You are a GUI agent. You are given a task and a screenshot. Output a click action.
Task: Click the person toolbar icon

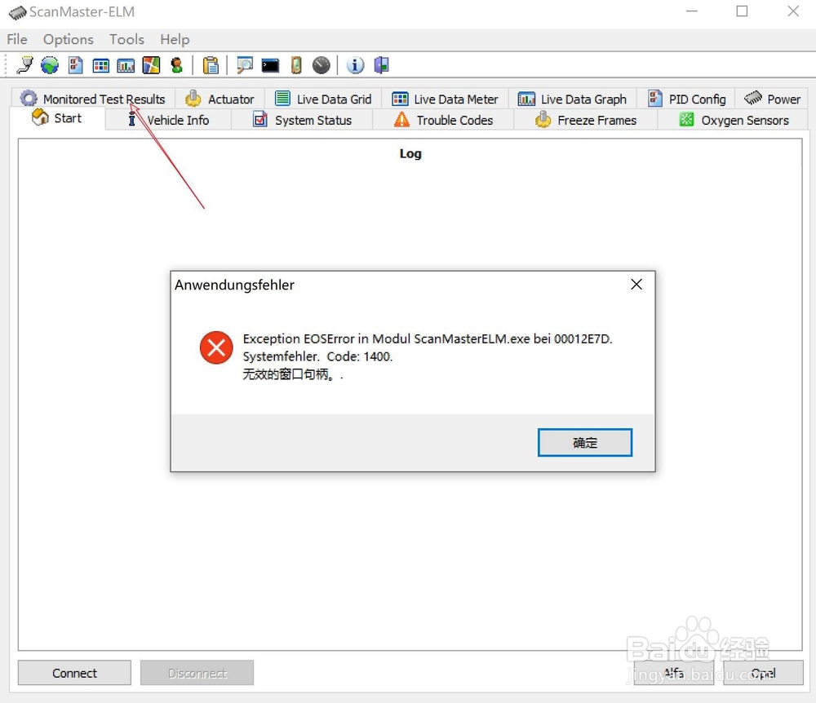click(177, 65)
